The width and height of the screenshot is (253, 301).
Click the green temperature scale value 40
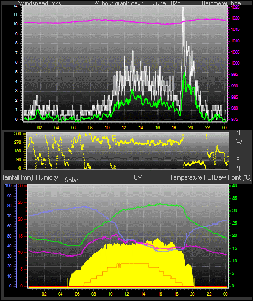point(235,185)
